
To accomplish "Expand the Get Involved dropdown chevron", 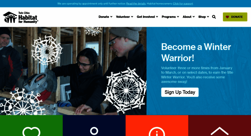I will pyautogui.click(x=157, y=17).
